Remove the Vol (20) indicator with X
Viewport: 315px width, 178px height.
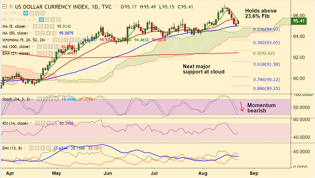click(x=43, y=13)
